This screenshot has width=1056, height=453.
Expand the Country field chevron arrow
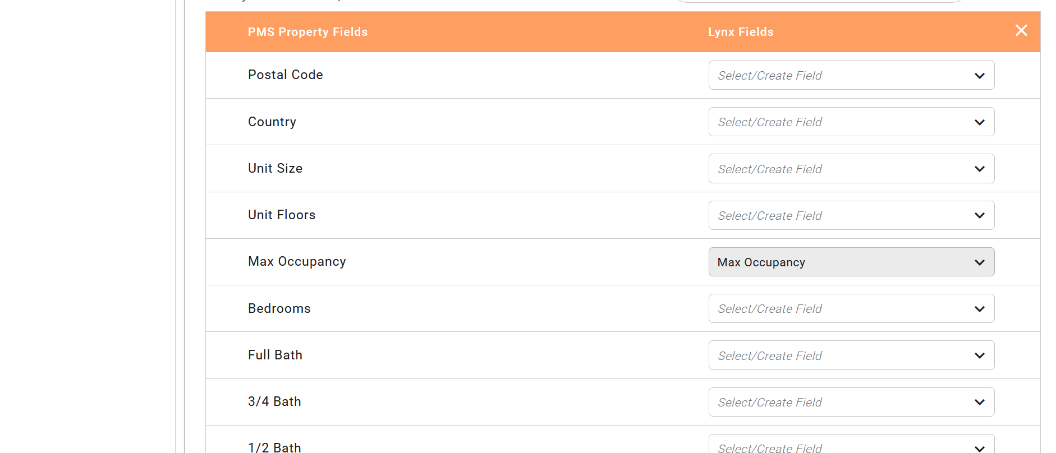click(980, 122)
